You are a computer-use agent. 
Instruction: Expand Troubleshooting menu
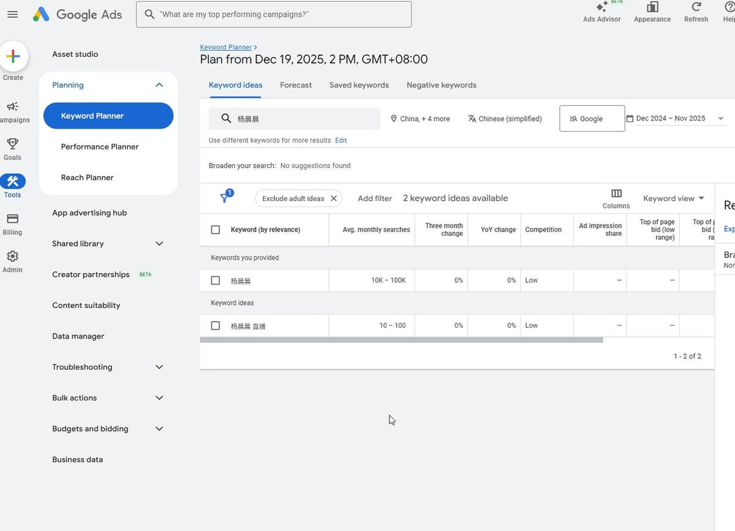(x=159, y=367)
